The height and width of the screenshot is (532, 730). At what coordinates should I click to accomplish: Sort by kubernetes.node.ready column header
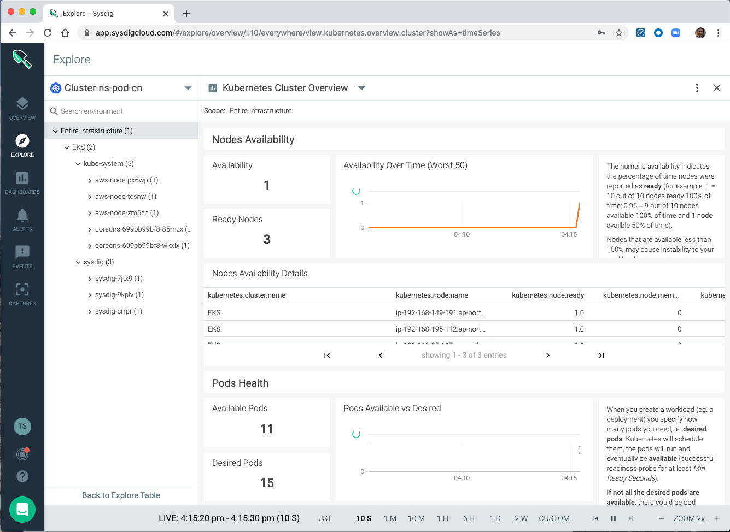pos(548,295)
